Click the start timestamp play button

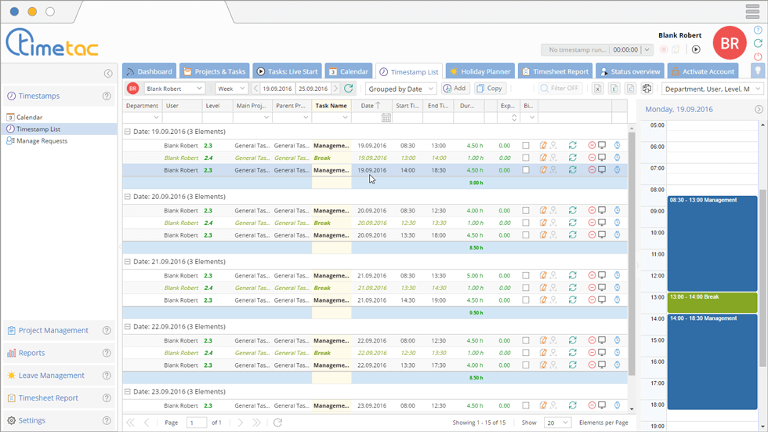tap(696, 49)
